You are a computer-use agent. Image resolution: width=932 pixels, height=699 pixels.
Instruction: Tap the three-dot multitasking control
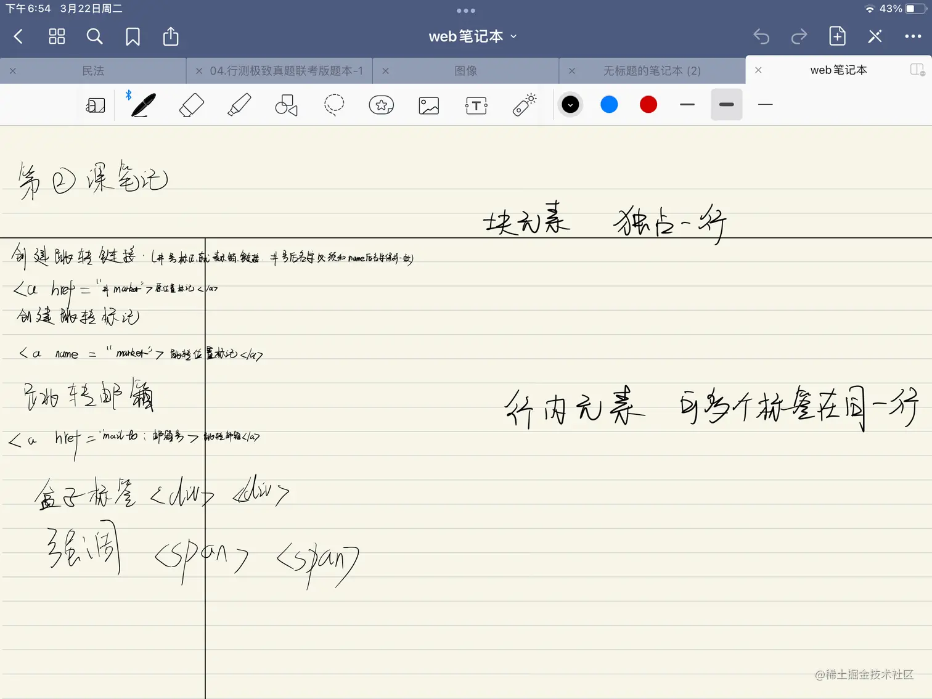coord(466,10)
